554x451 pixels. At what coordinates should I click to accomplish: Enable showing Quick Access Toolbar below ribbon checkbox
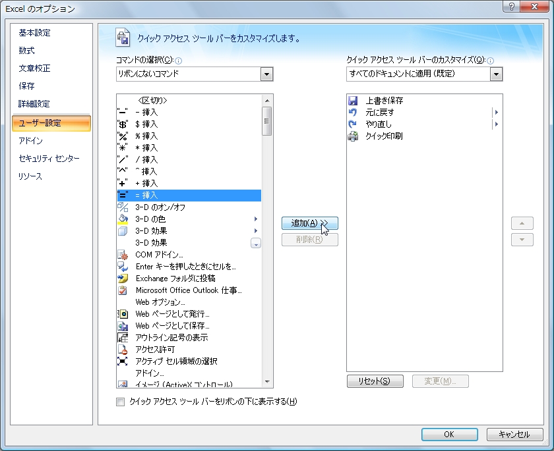[121, 402]
